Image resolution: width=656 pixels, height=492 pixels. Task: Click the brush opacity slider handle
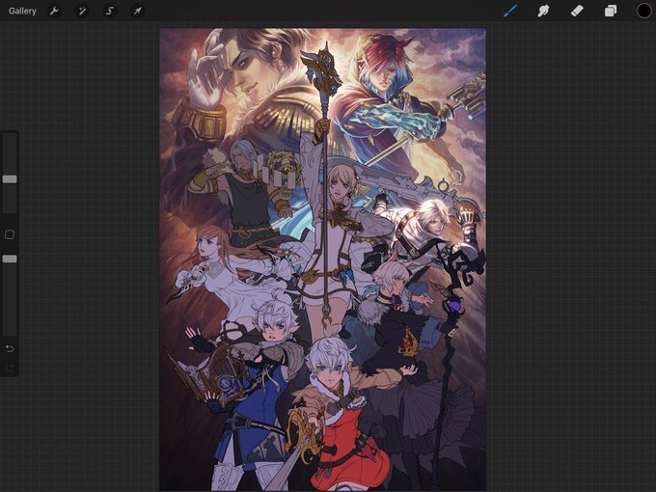click(x=10, y=259)
